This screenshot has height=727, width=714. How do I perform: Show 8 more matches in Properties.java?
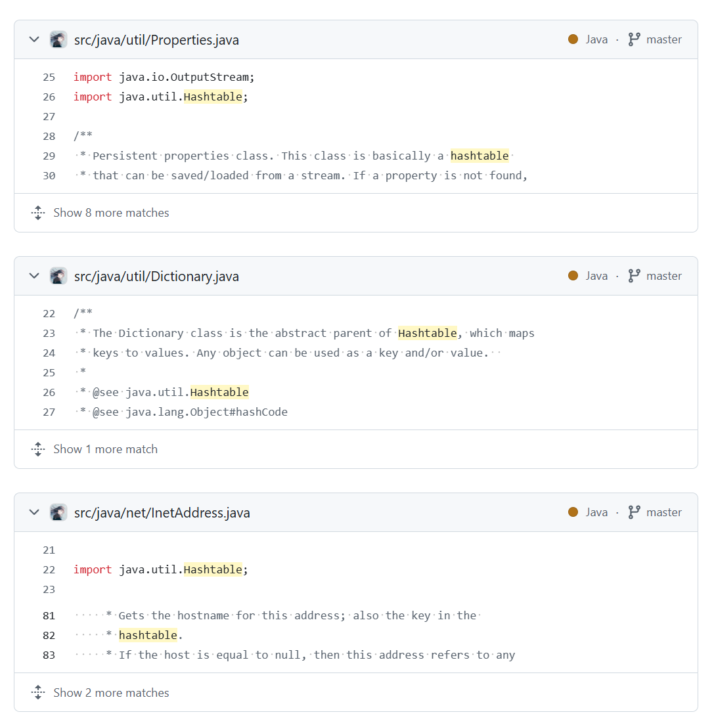(x=111, y=213)
